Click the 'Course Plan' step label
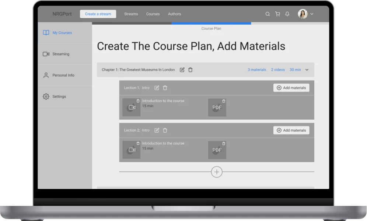The width and height of the screenshot is (367, 221). click(x=212, y=28)
